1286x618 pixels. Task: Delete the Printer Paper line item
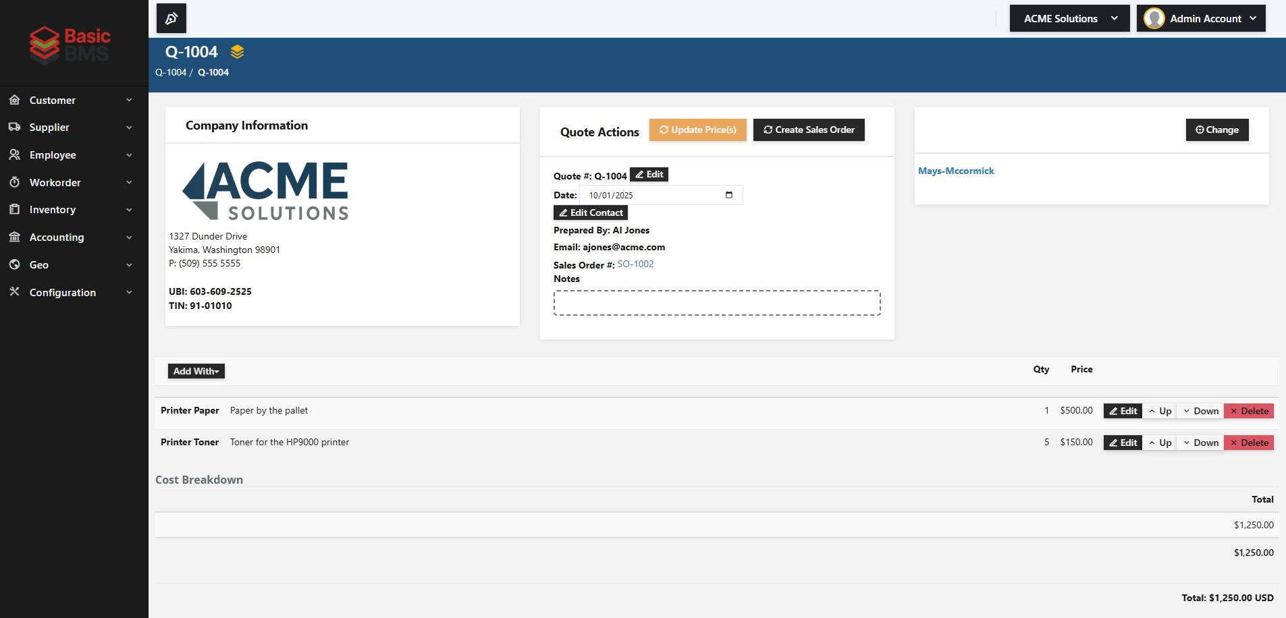[1248, 411]
